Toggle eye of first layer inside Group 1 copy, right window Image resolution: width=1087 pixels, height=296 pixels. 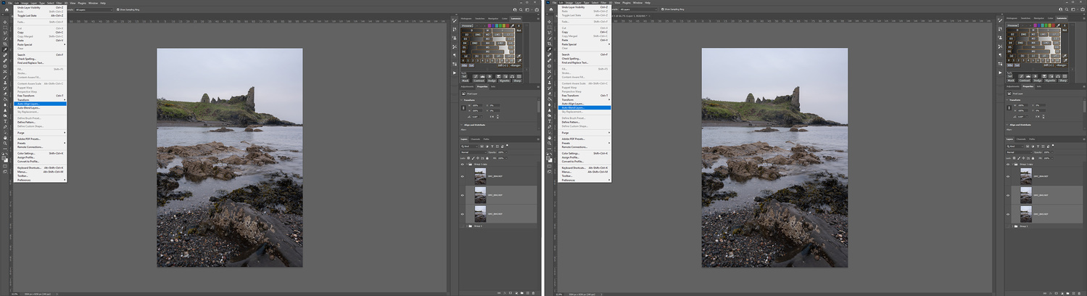1007,176
